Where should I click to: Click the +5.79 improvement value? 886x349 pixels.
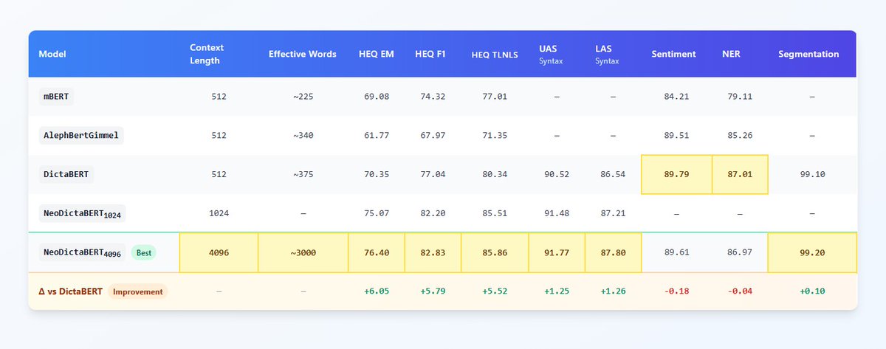point(433,291)
